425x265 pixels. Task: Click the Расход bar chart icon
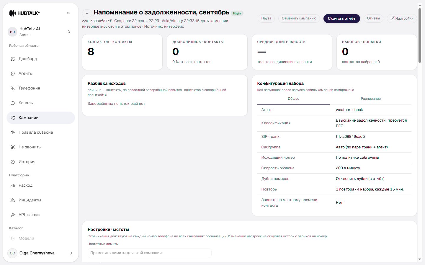click(13, 185)
